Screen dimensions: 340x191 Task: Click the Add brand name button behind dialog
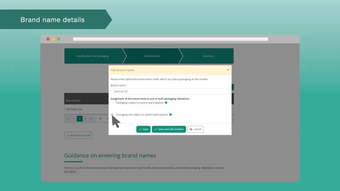tap(78, 135)
